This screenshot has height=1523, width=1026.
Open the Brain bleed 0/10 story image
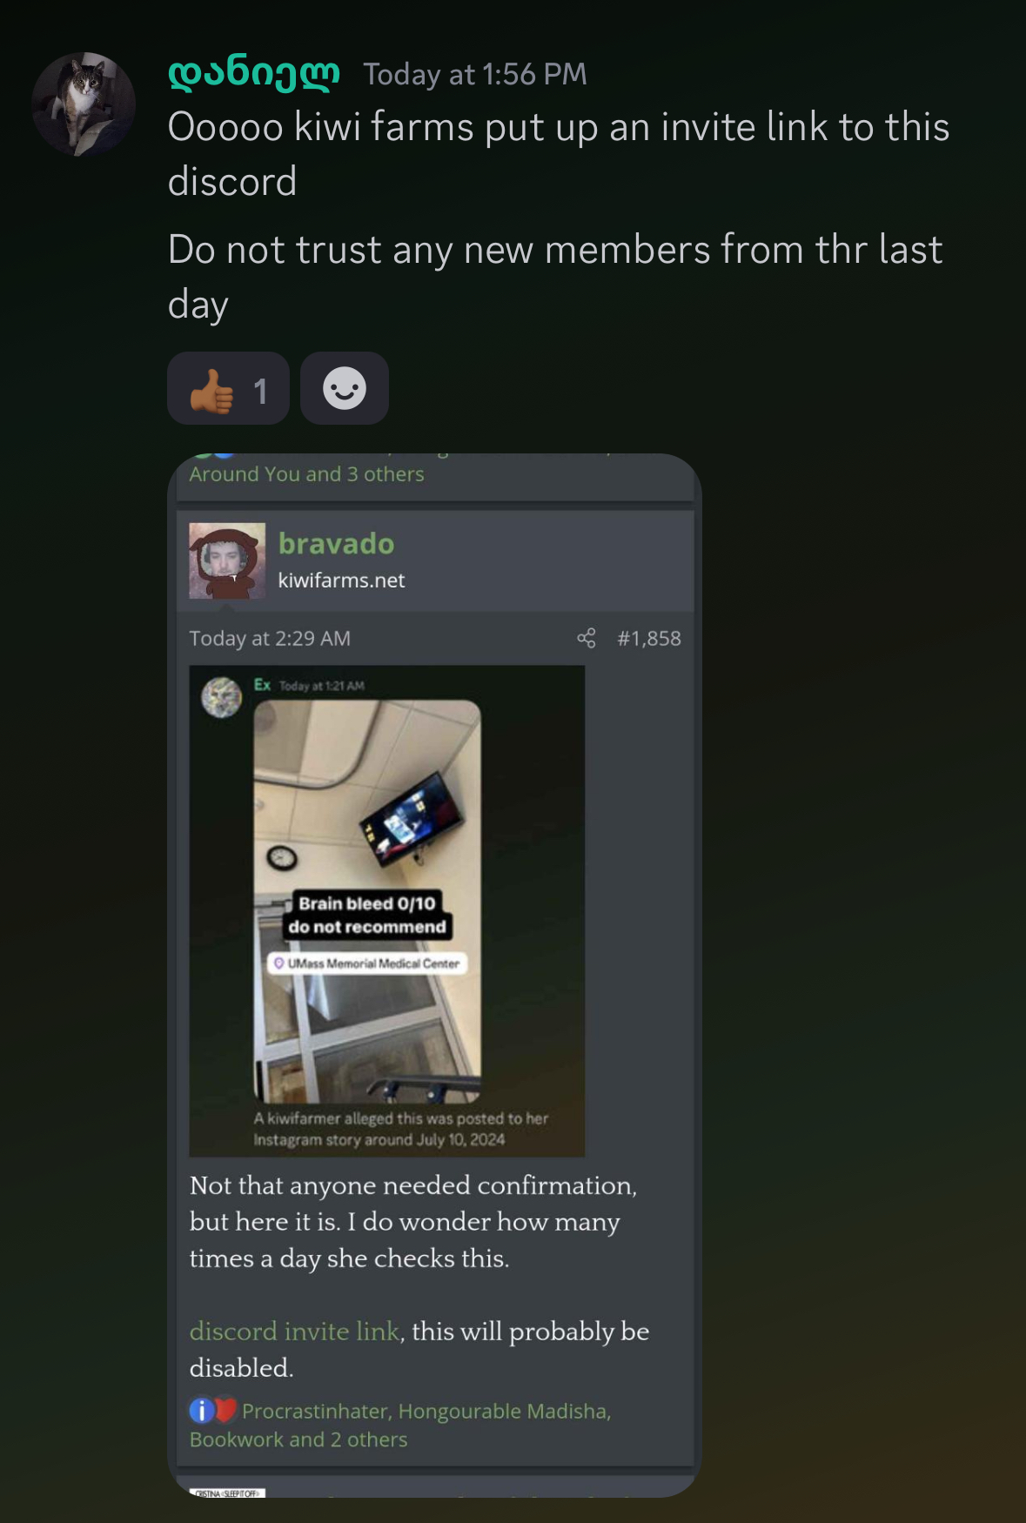tap(367, 902)
